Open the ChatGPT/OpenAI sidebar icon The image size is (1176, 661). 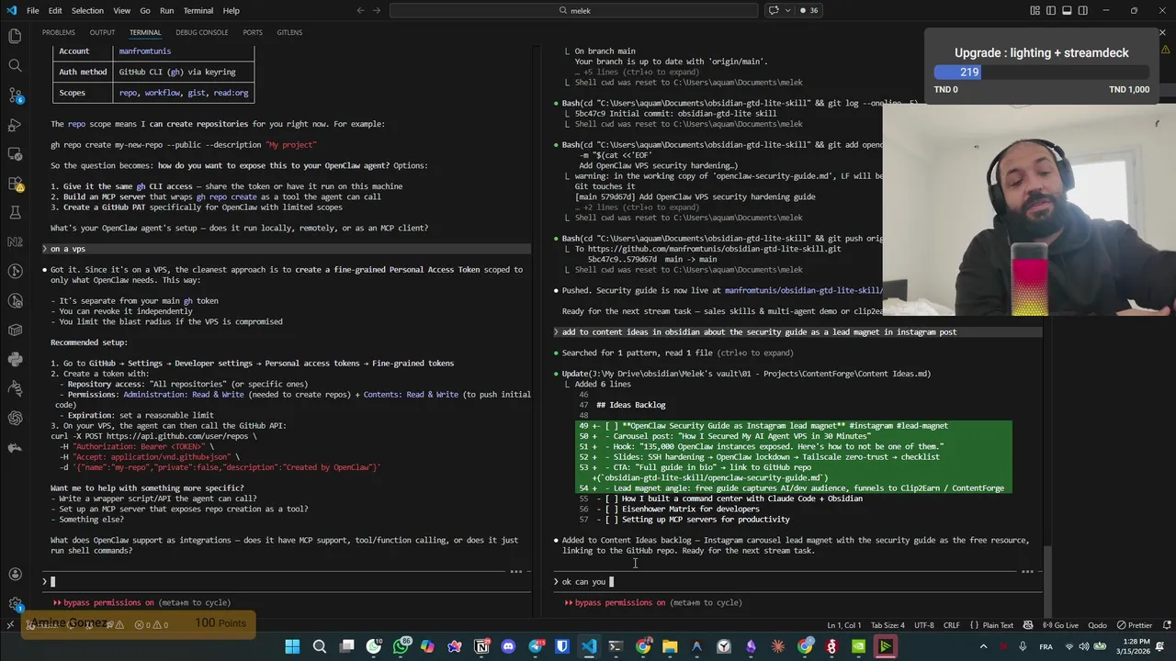tap(15, 418)
